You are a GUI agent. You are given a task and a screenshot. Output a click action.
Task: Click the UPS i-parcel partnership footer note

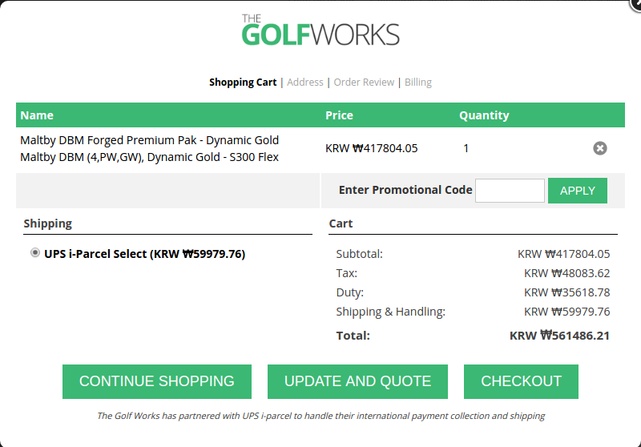(320, 416)
